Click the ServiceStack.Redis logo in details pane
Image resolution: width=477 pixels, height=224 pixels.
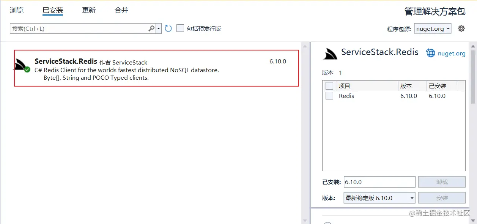pyautogui.click(x=330, y=54)
